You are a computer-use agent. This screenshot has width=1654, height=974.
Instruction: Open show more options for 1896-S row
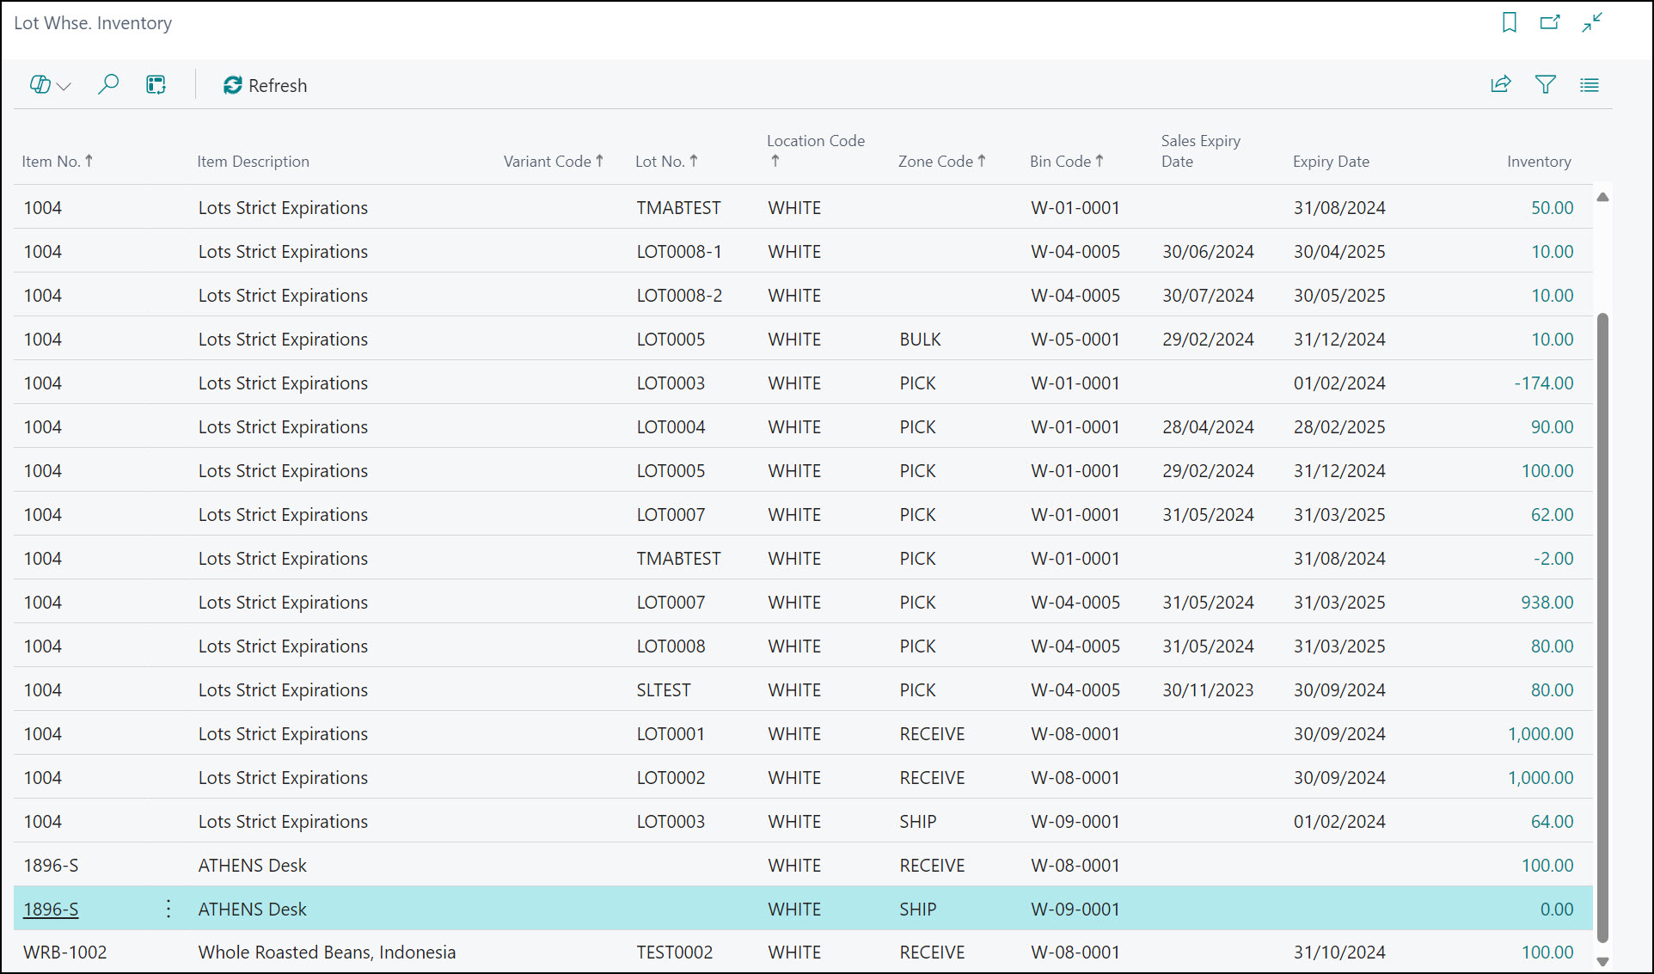click(x=168, y=909)
